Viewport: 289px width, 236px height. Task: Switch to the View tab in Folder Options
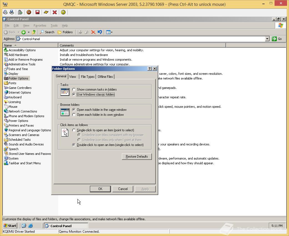pos(73,77)
